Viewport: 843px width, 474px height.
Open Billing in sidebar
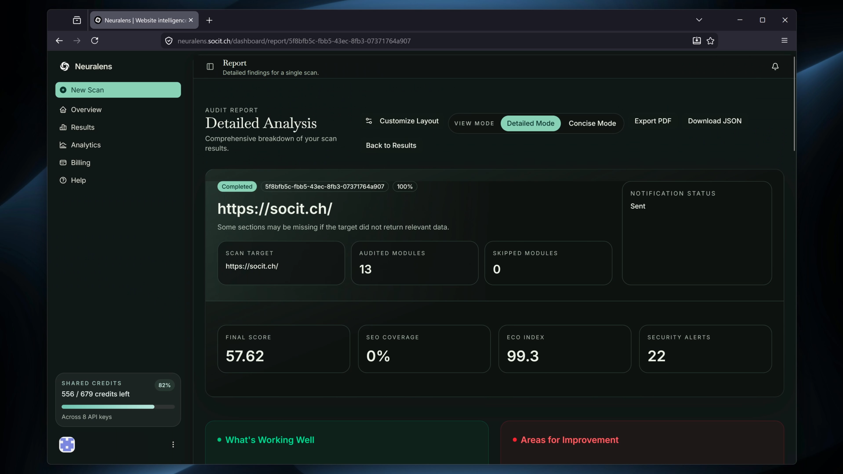(118, 163)
